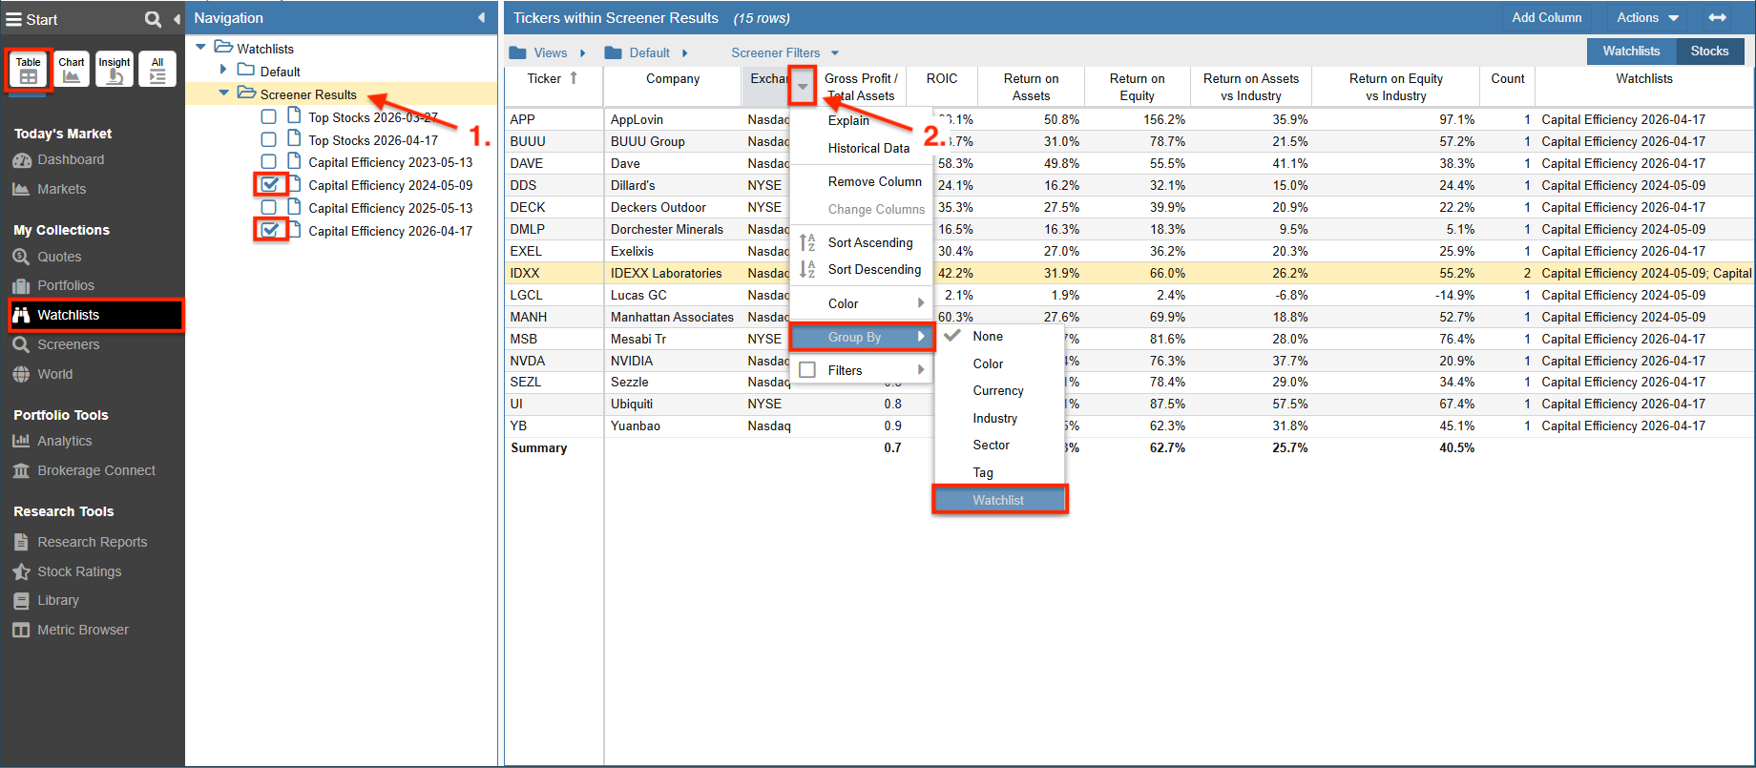Click the Add Column button
The image size is (1756, 768).
point(1546,18)
